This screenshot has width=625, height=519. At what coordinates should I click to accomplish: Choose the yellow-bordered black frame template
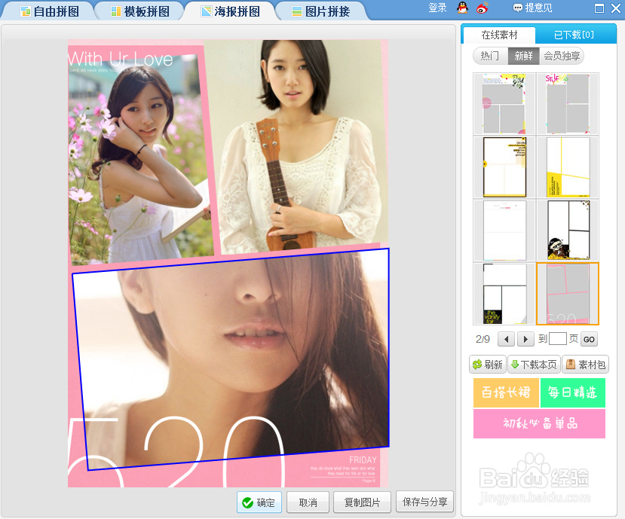tap(504, 167)
